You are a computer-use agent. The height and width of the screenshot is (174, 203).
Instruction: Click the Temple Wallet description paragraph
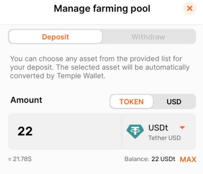pyautogui.click(x=100, y=67)
